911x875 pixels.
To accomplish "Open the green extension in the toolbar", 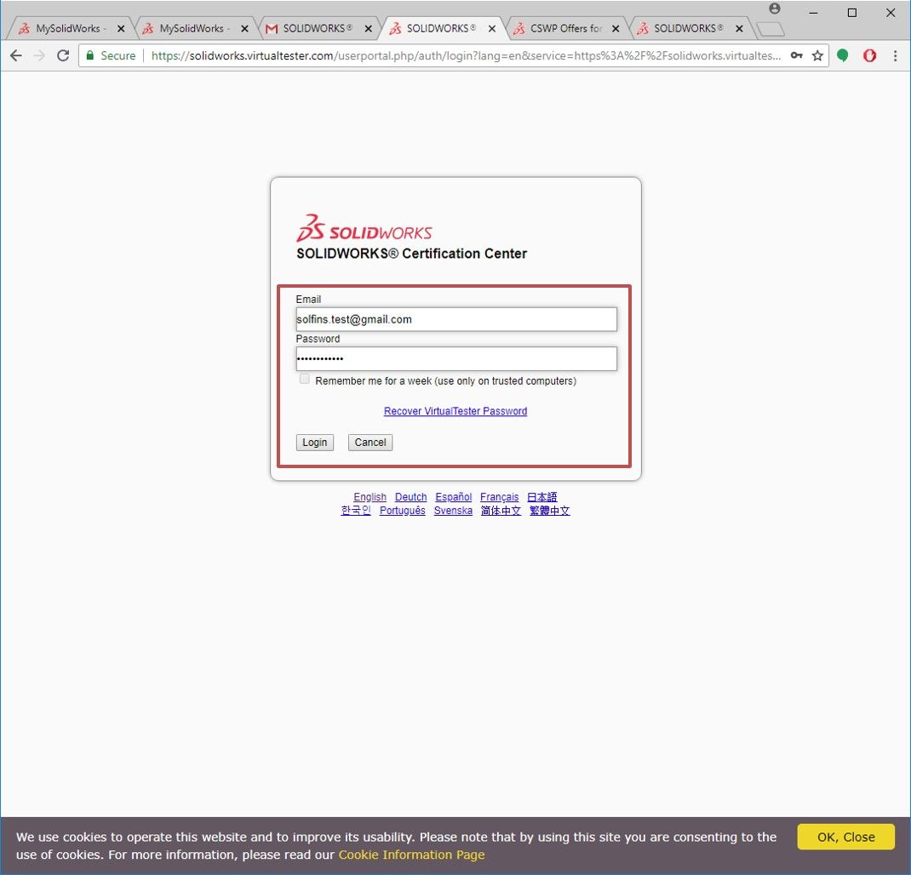I will [844, 55].
